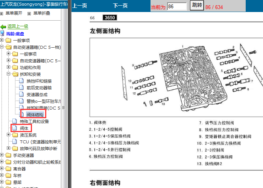Click folder icon beside 悬架
This screenshot has width=263, height=188.
pos(8,182)
